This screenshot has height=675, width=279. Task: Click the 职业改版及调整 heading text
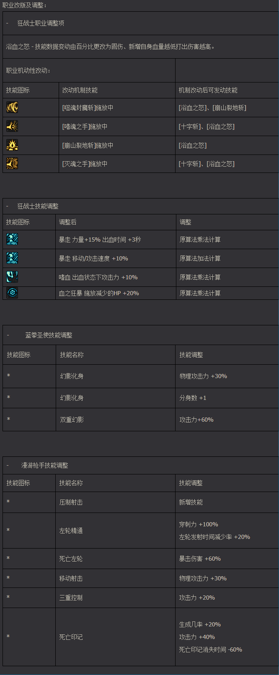[x=25, y=5]
